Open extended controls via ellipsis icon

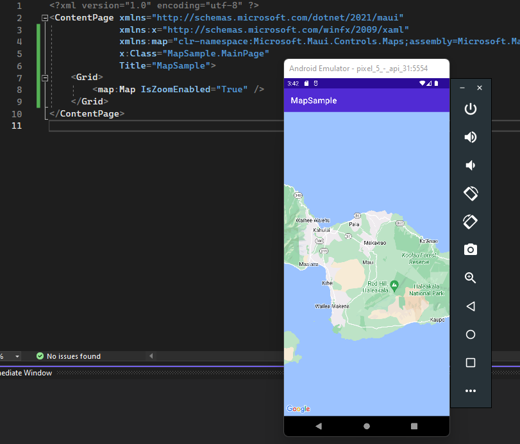470,390
